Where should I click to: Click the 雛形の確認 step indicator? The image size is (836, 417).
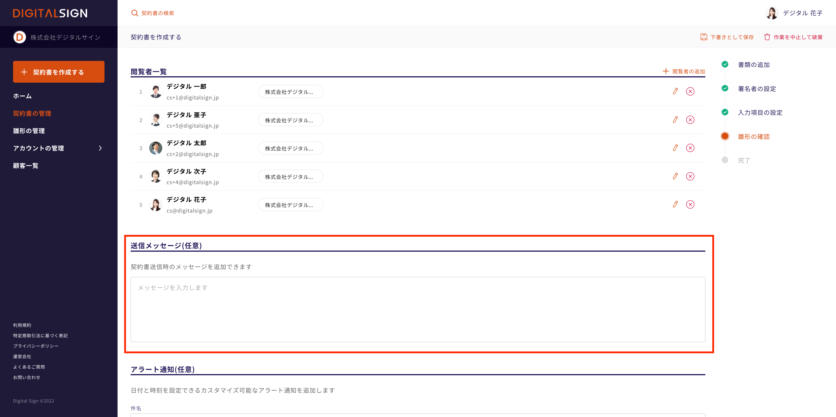(x=725, y=137)
